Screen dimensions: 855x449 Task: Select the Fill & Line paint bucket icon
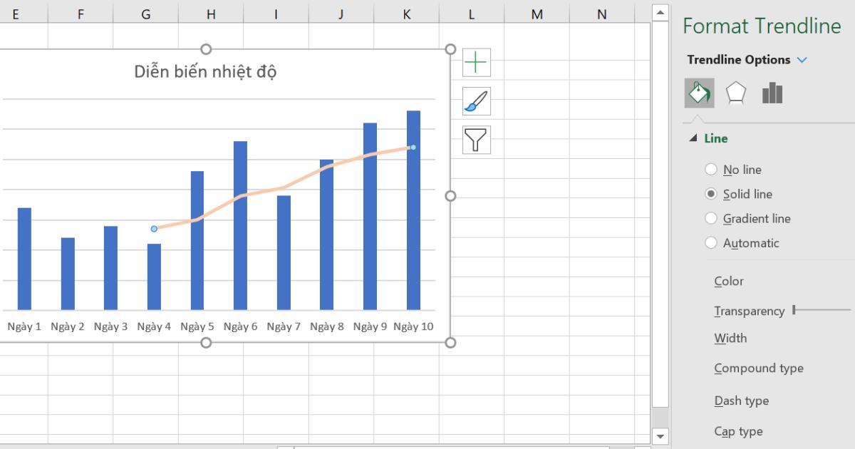pos(698,93)
